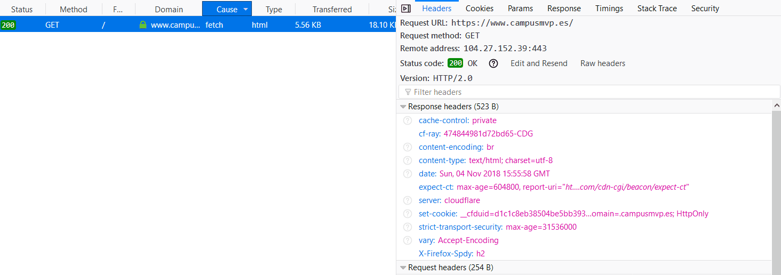781x275 pixels.
Task: Switch to the Security tab
Action: [705, 9]
